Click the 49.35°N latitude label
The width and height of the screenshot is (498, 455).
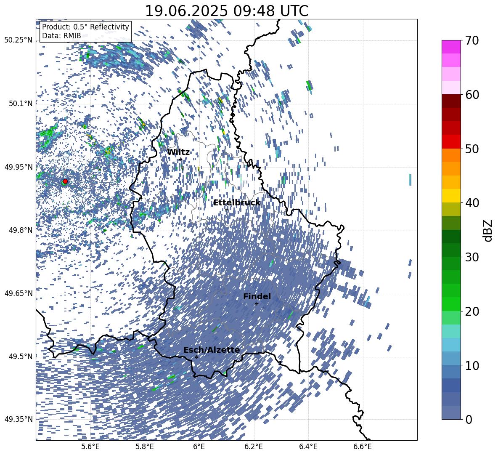pyautogui.click(x=19, y=419)
